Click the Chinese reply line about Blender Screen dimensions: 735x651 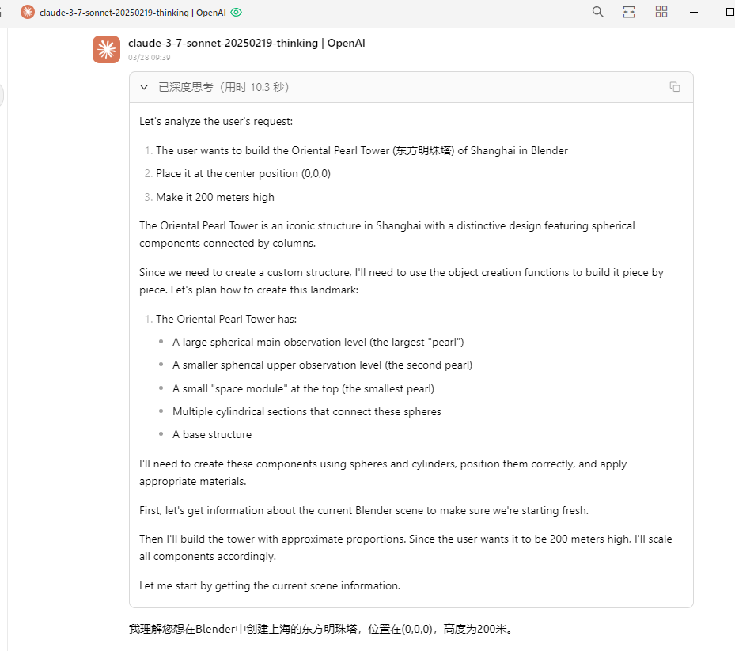(321, 629)
